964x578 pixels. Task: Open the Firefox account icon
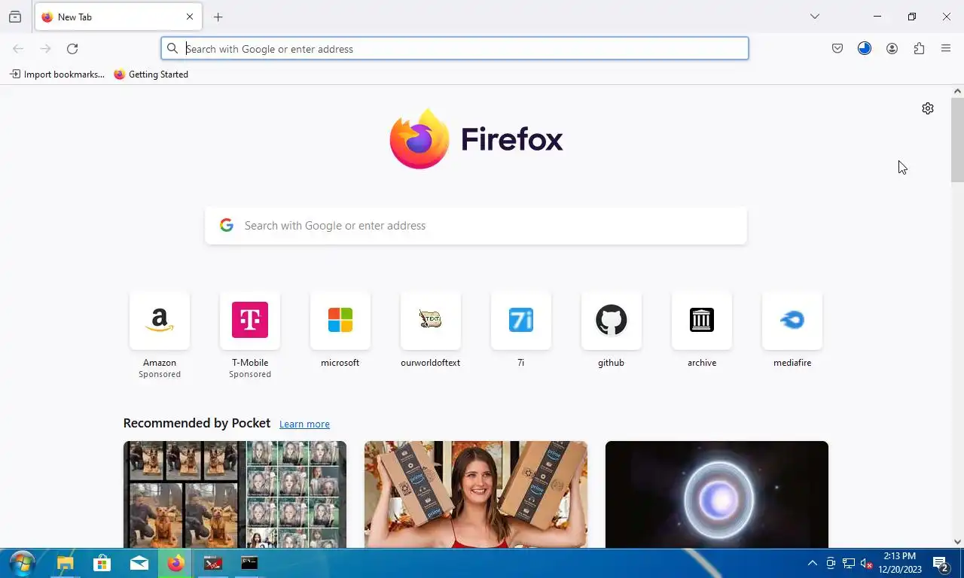(892, 49)
